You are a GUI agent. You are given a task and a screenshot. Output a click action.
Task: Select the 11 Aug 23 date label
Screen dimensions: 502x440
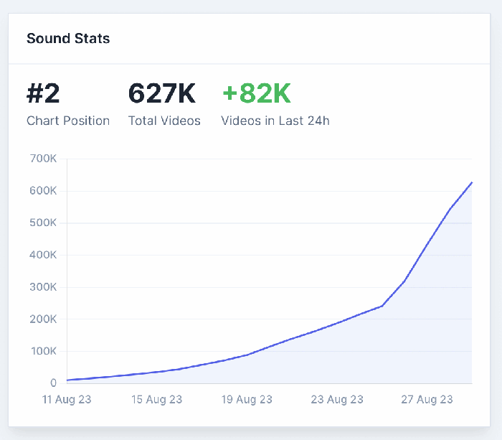(x=67, y=400)
